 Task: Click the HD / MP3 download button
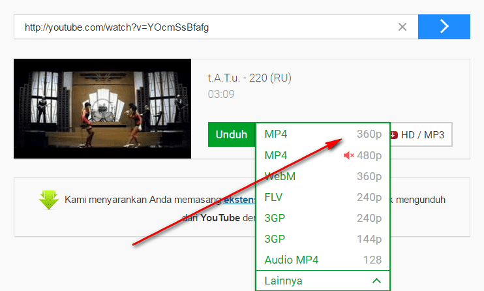[x=421, y=134]
